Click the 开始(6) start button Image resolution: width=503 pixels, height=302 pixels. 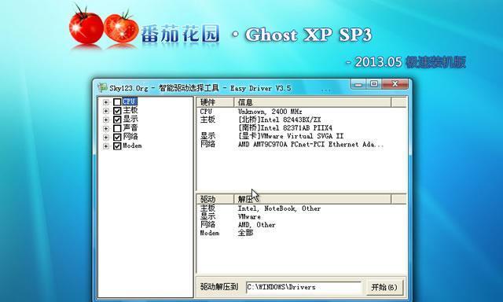click(384, 287)
